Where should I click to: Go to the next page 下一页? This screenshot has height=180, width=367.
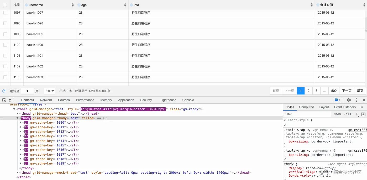347,91
